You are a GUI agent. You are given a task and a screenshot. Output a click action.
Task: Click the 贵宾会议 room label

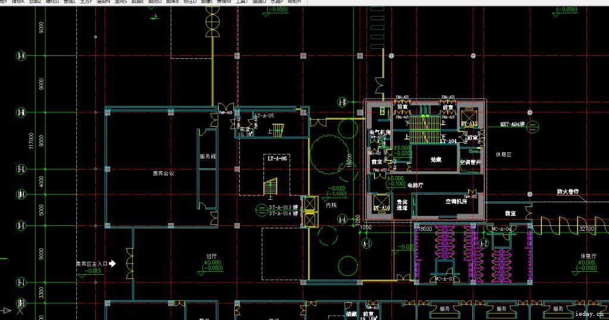[x=164, y=173]
